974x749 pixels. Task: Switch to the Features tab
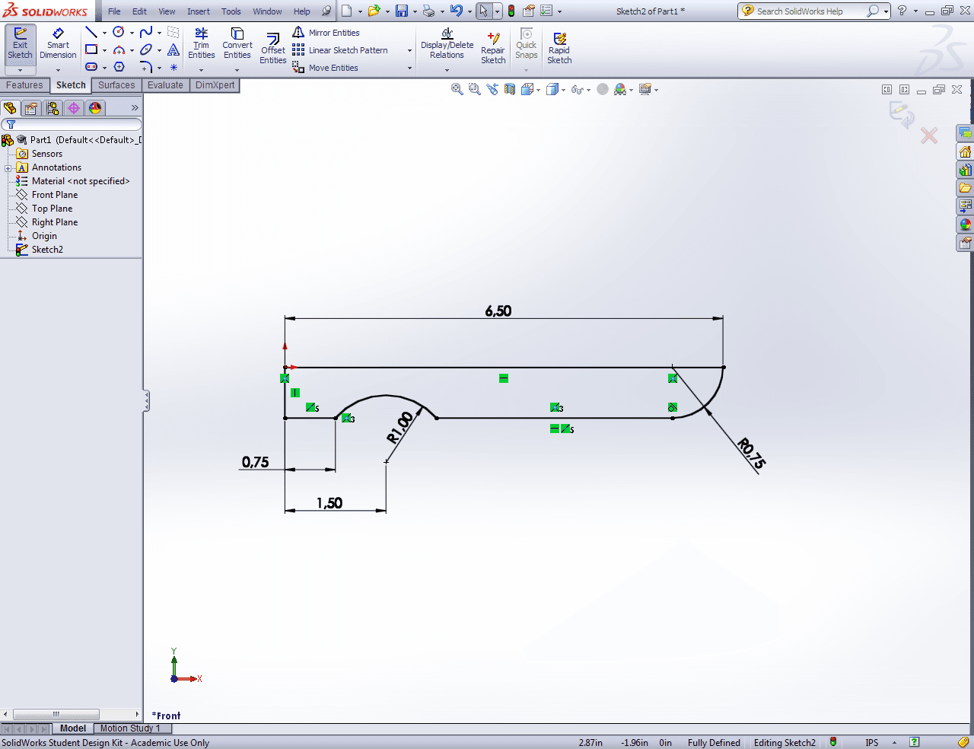pos(24,85)
